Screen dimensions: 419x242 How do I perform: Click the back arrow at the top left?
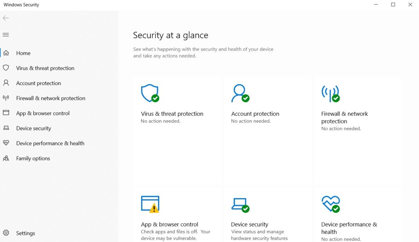pyautogui.click(x=6, y=18)
